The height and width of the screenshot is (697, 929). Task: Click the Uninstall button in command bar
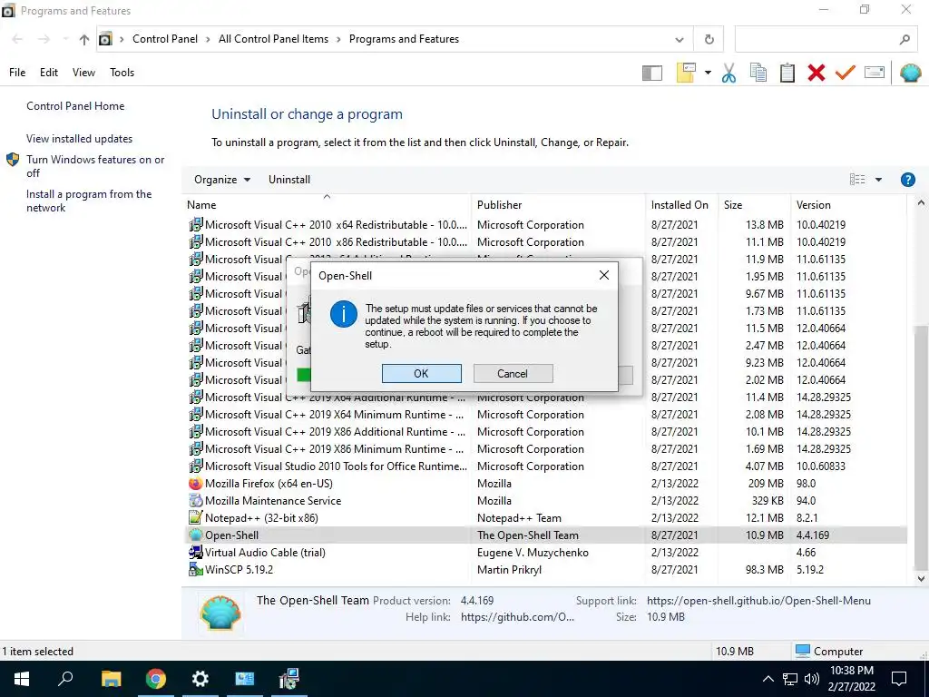coord(289,180)
